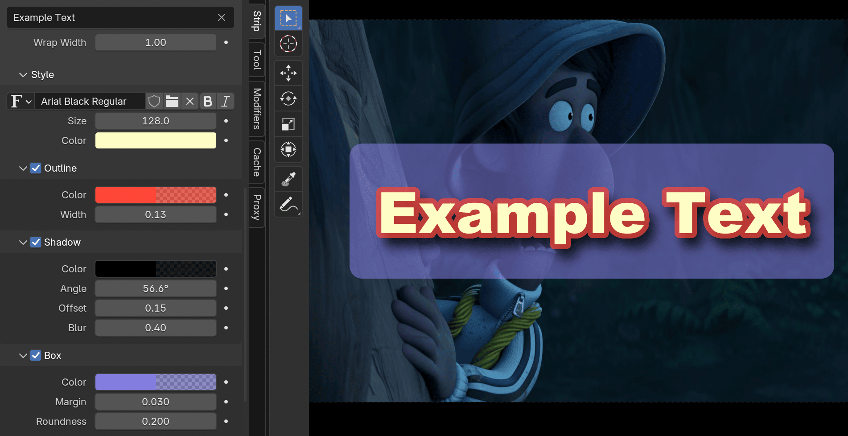Apply italic styling to the text

tap(225, 101)
